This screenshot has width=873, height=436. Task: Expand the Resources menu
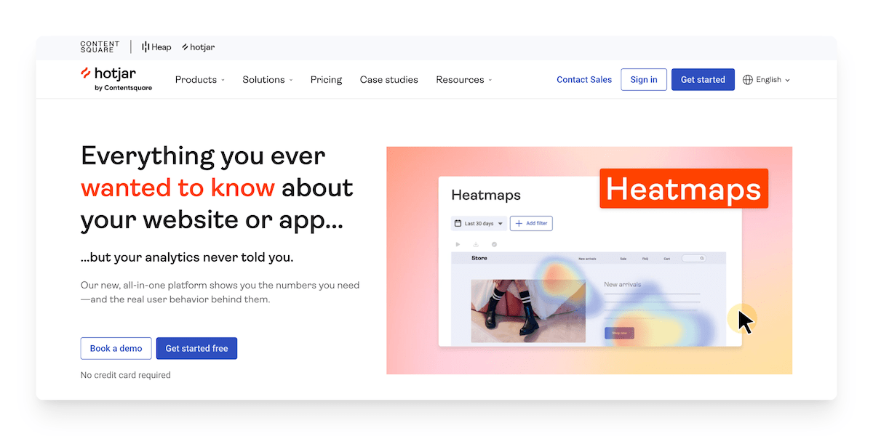pyautogui.click(x=464, y=80)
